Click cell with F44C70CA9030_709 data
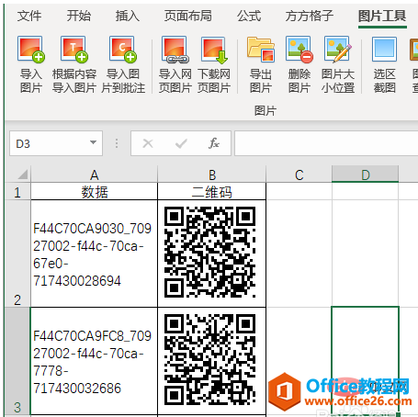Screen dimensions: 418x417 point(94,254)
